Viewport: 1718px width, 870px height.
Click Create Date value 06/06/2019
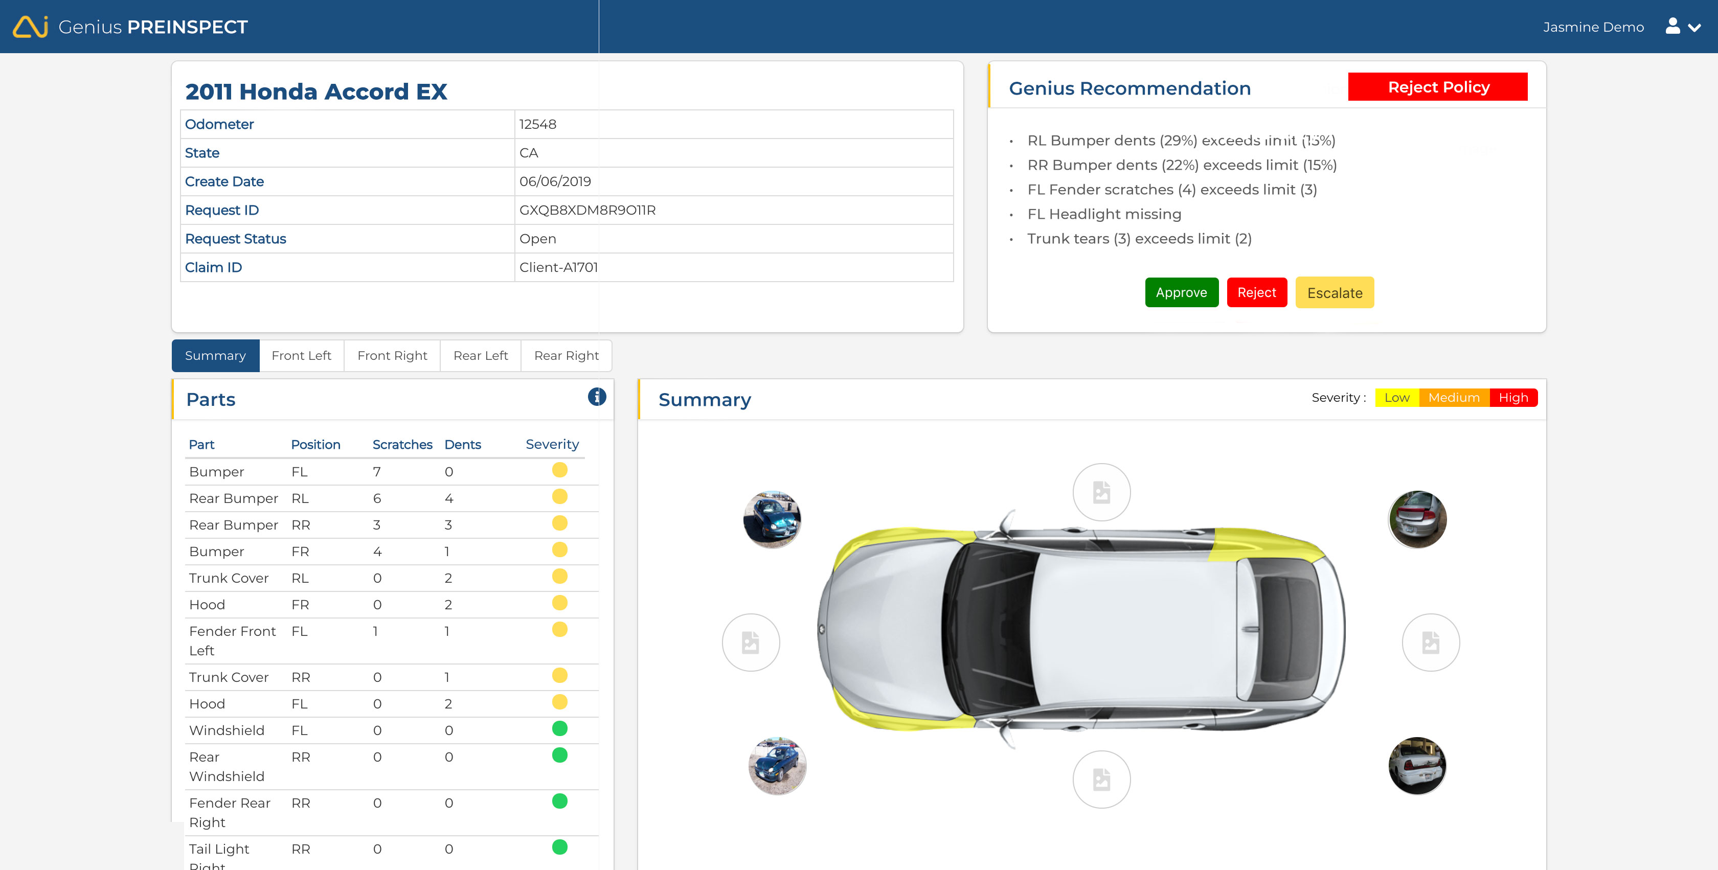pos(555,181)
